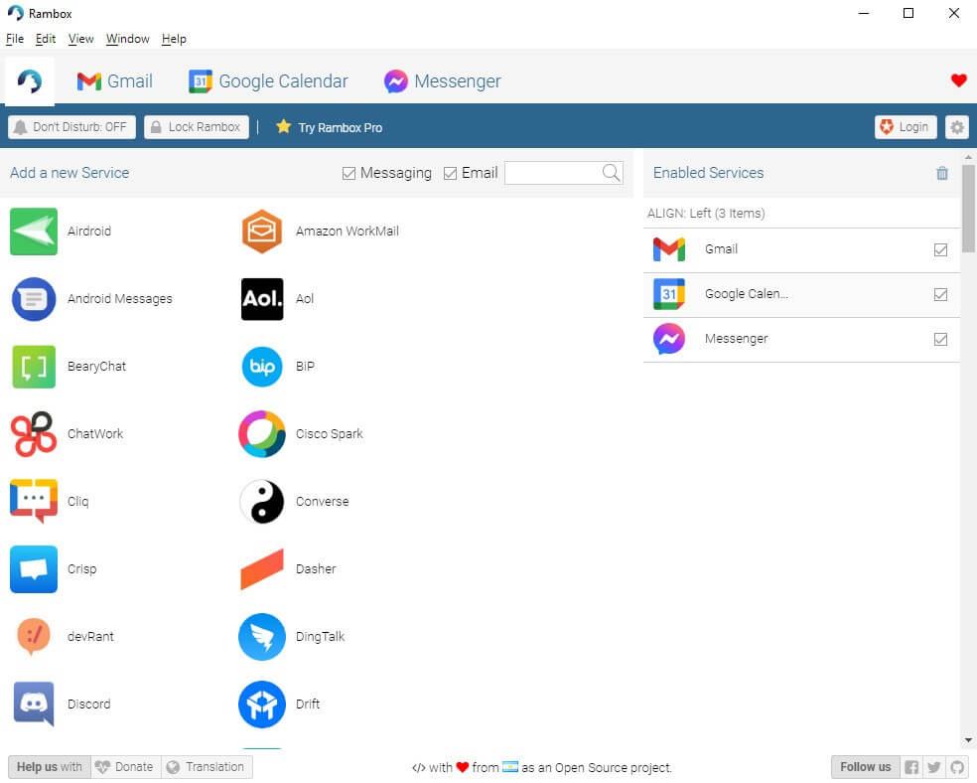Select the Aol service icon

click(262, 299)
